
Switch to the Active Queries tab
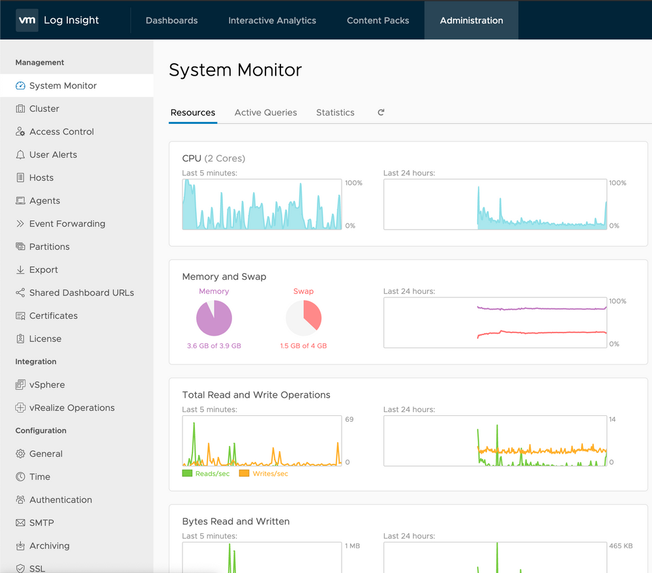[265, 113]
